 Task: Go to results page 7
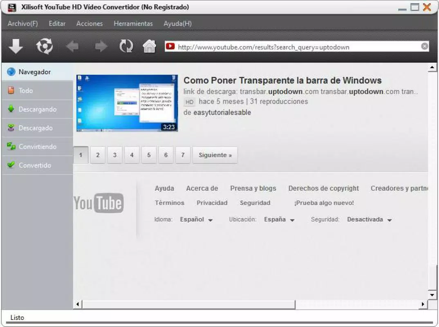point(183,155)
